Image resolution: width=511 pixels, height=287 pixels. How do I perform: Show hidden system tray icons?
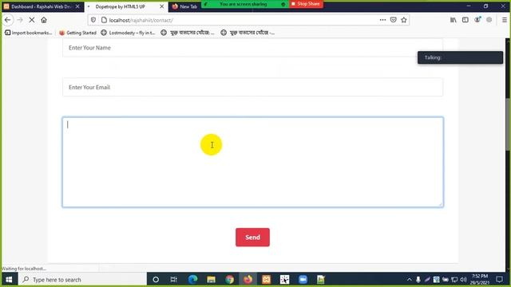[x=409, y=280]
